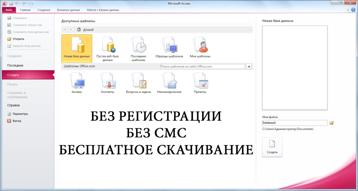Open the Help question mark icon
The image size is (358, 191).
353,10
